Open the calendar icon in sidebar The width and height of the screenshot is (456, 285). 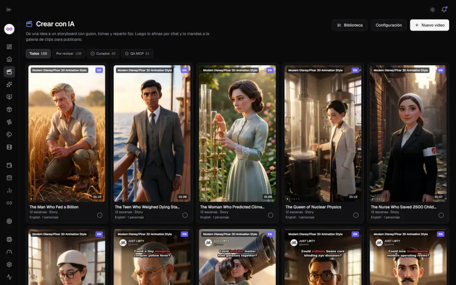pyautogui.click(x=9, y=178)
